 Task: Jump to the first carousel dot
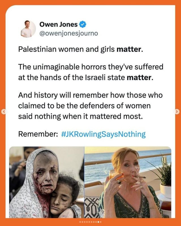[80, 222]
